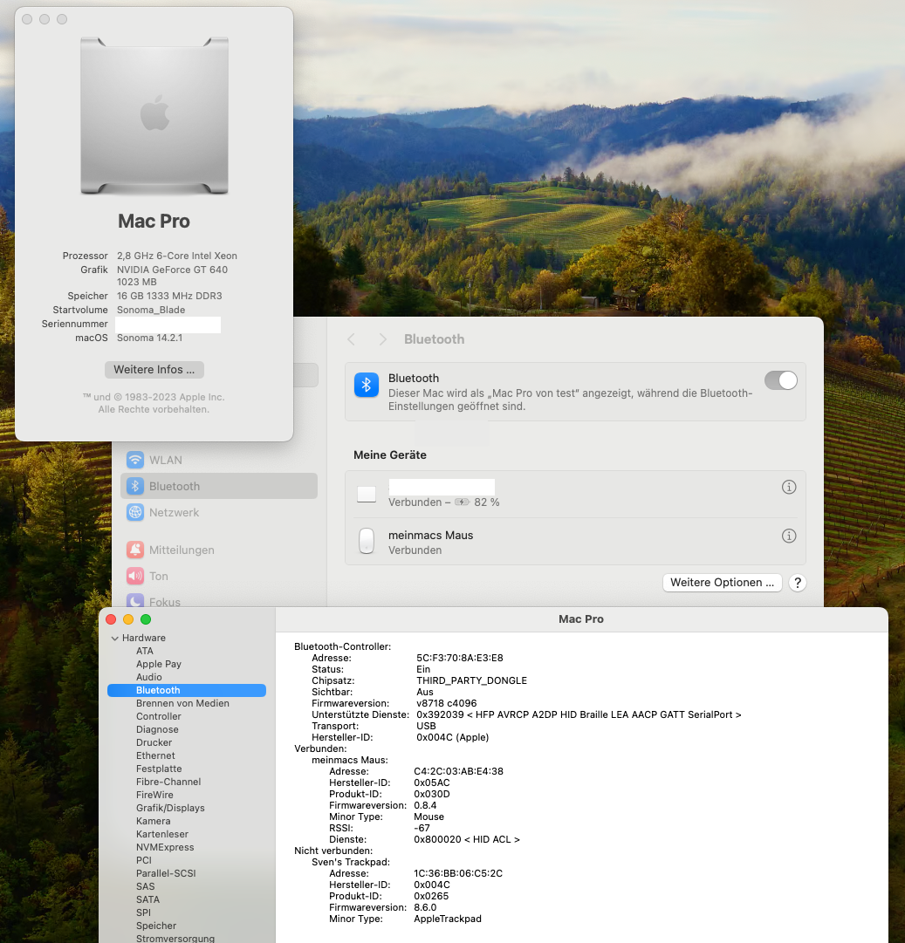Select SAS in hardware list
Viewport: 905px width, 943px height.
pyautogui.click(x=145, y=886)
